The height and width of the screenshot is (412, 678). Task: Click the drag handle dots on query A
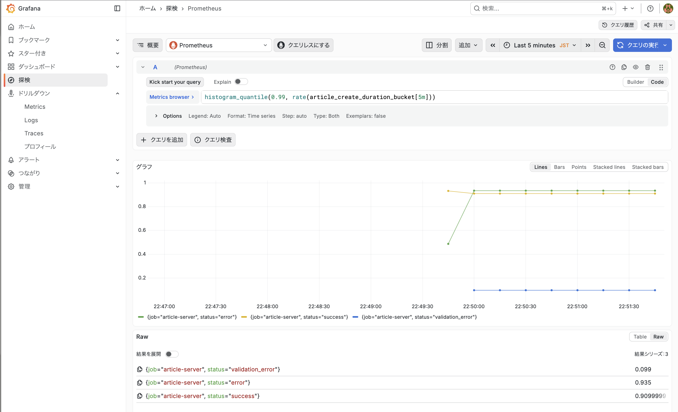tap(661, 67)
